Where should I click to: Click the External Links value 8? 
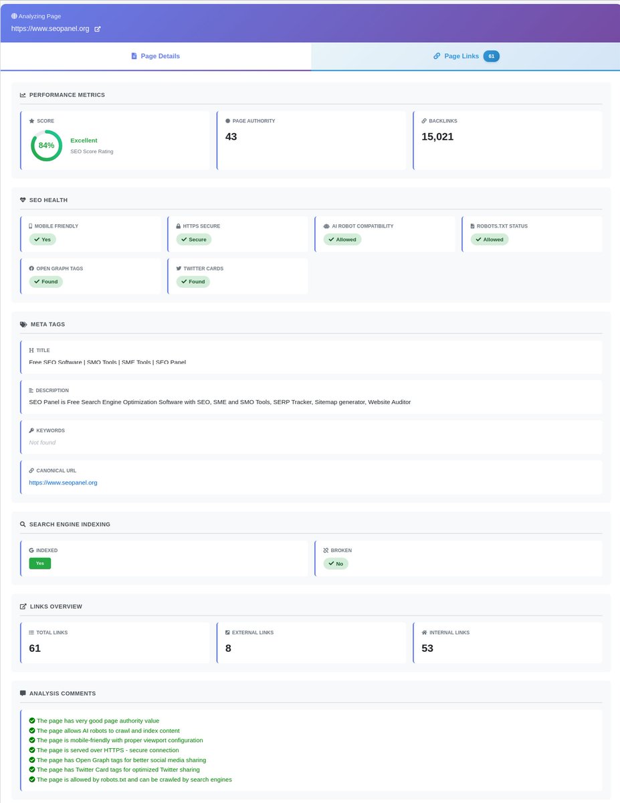[228, 648]
